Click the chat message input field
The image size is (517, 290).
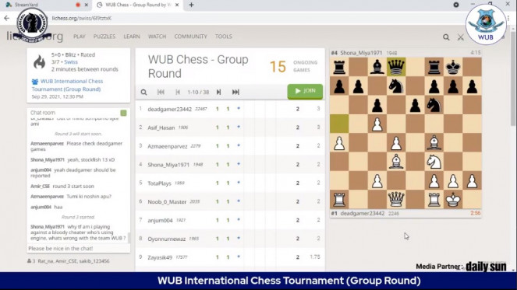pos(79,249)
